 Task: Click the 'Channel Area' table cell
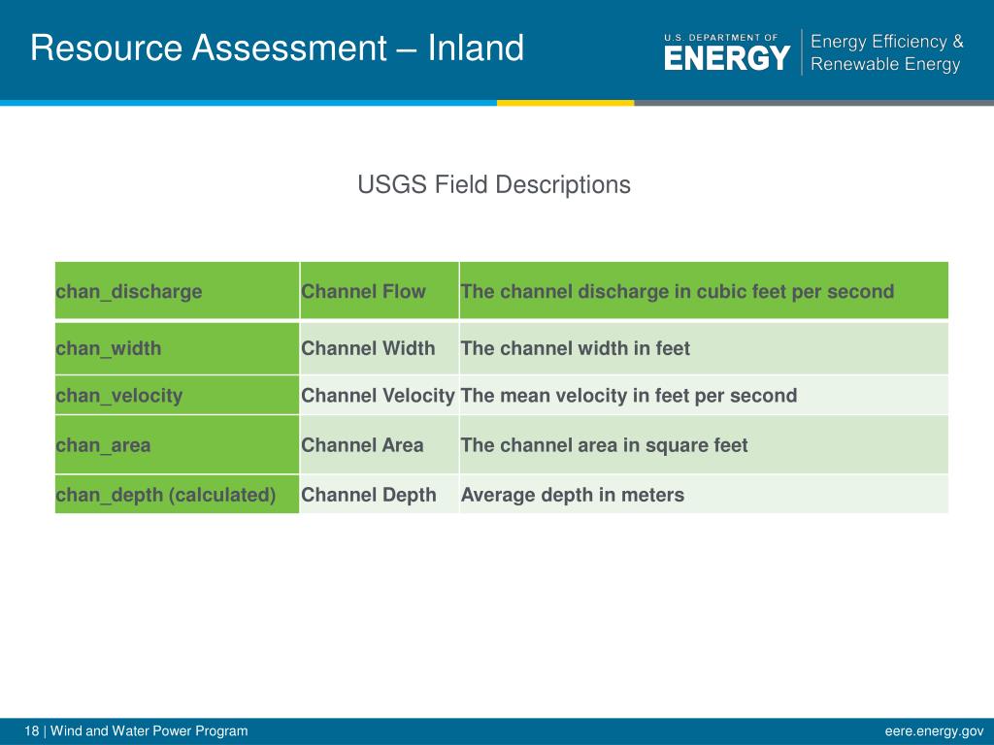[x=380, y=444]
